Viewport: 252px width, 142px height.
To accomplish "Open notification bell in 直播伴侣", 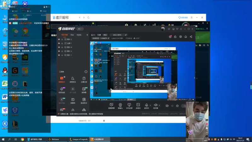I will pyautogui.click(x=186, y=37).
